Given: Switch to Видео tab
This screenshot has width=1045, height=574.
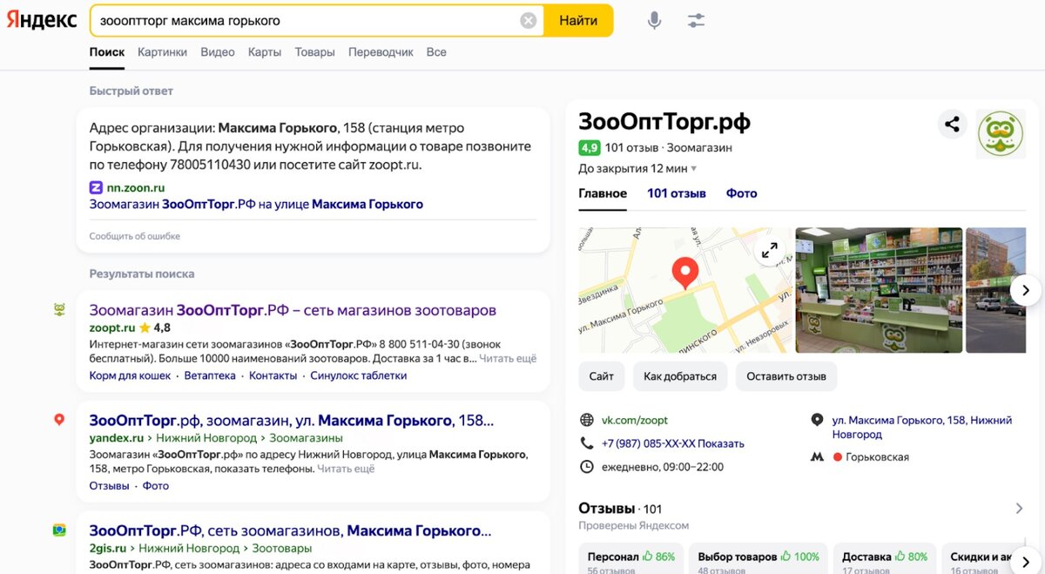Looking at the screenshot, I should pyautogui.click(x=218, y=52).
